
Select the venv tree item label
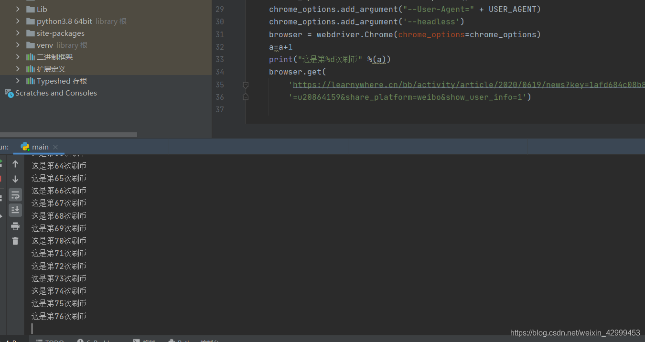tap(45, 45)
